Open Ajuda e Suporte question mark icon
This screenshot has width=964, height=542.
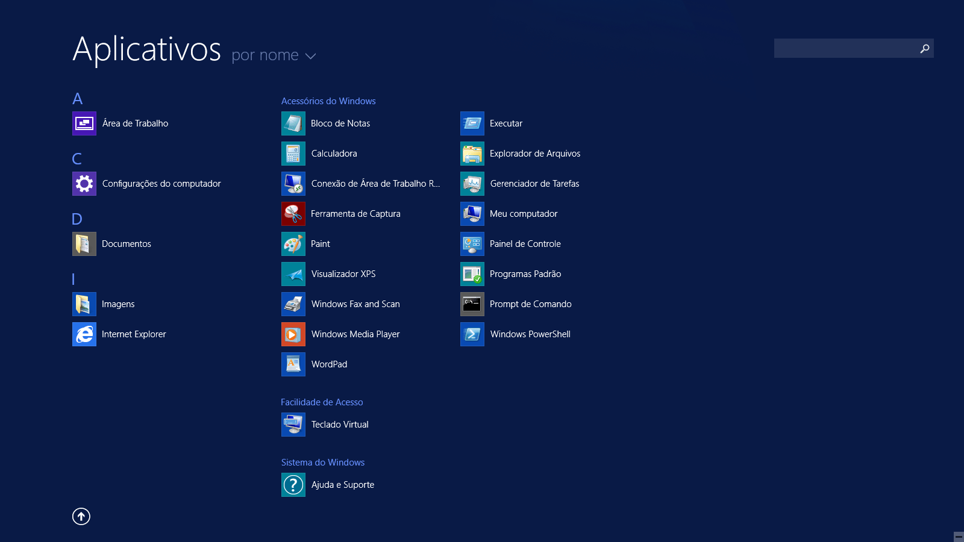tap(293, 485)
